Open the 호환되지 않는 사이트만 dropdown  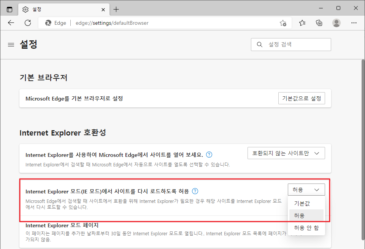286,153
